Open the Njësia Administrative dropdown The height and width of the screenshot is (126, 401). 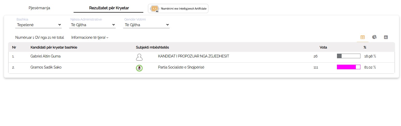click(x=93, y=25)
